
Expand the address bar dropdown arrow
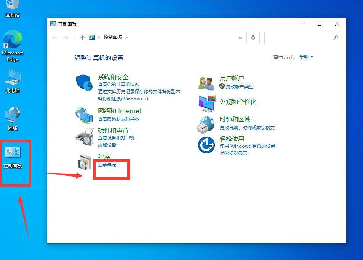pos(240,37)
